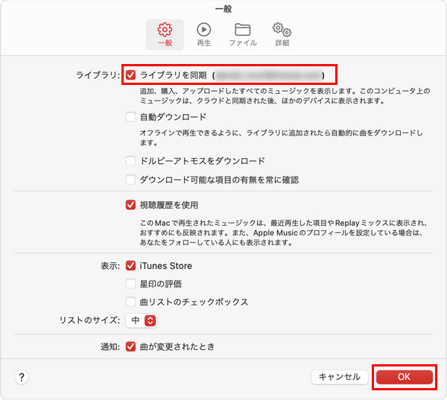The height and width of the screenshot is (400, 447).
Task: Toggle iTunes Store display checkbox
Action: coord(130,266)
